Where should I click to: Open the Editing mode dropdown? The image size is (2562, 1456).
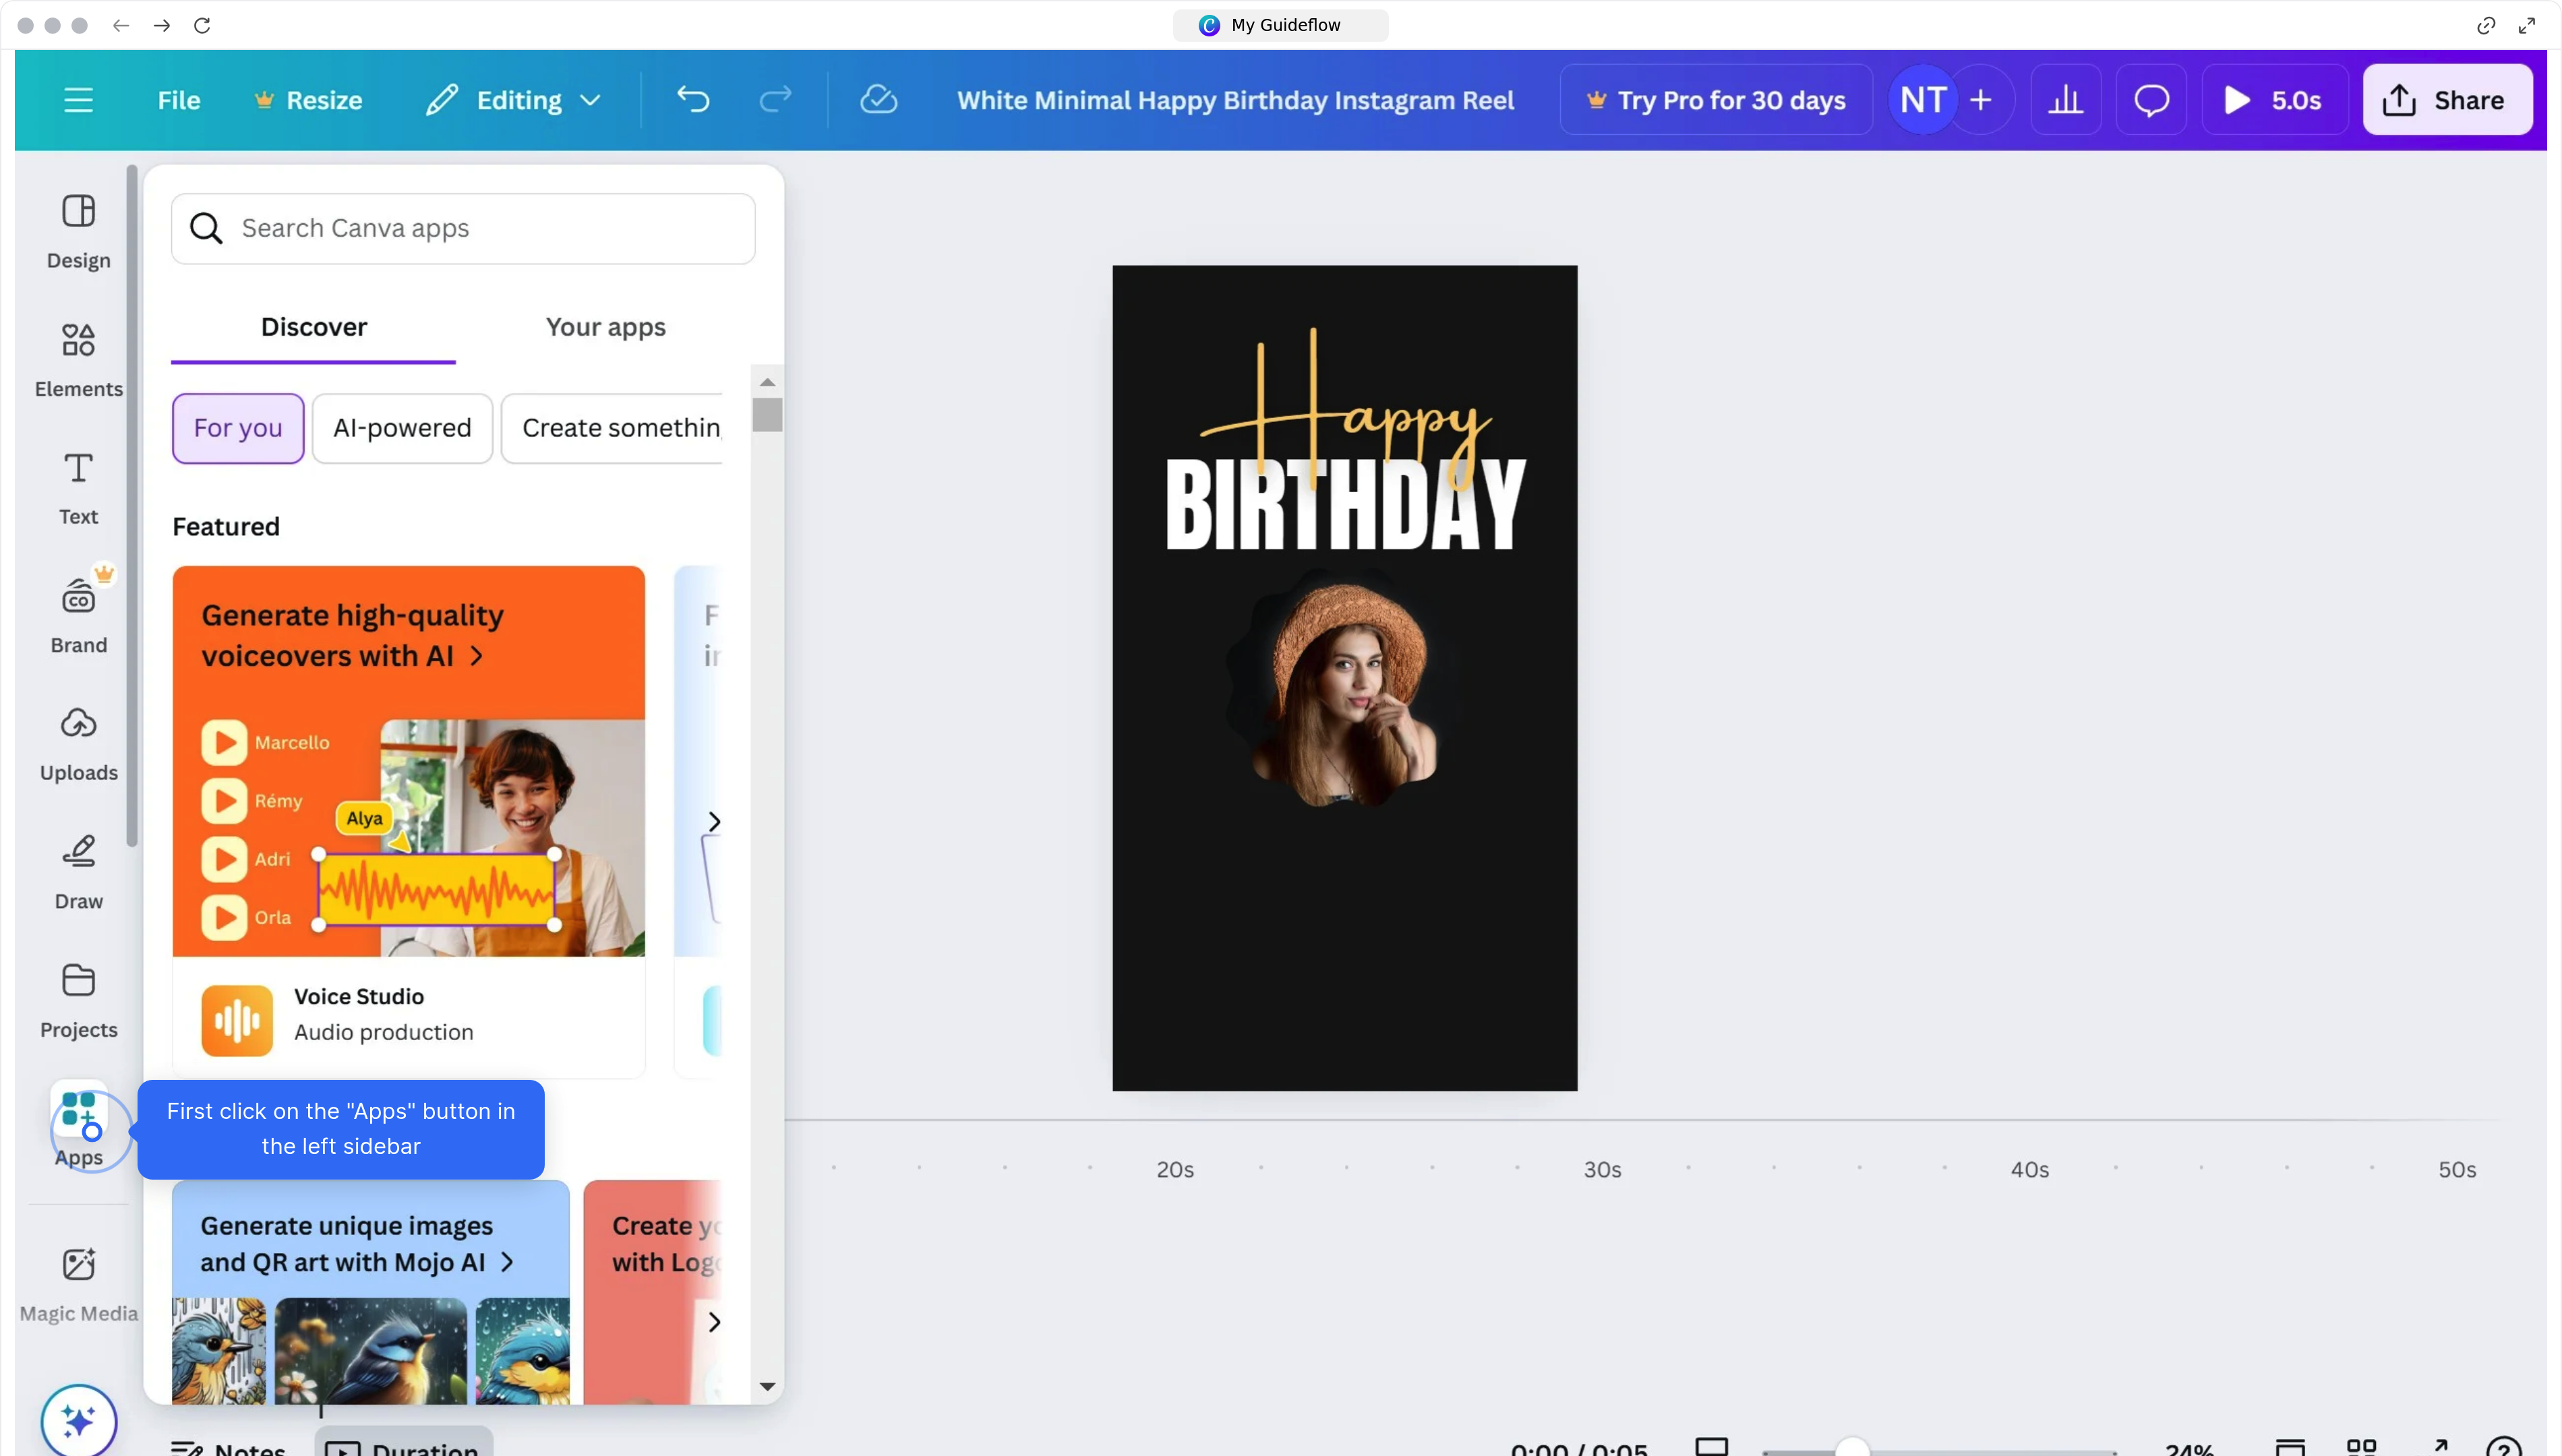coord(514,99)
